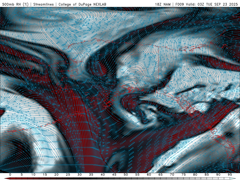Click the colorbar tick label '65'
The height and width of the screenshot is (180, 240).
pyautogui.click(x=160, y=175)
